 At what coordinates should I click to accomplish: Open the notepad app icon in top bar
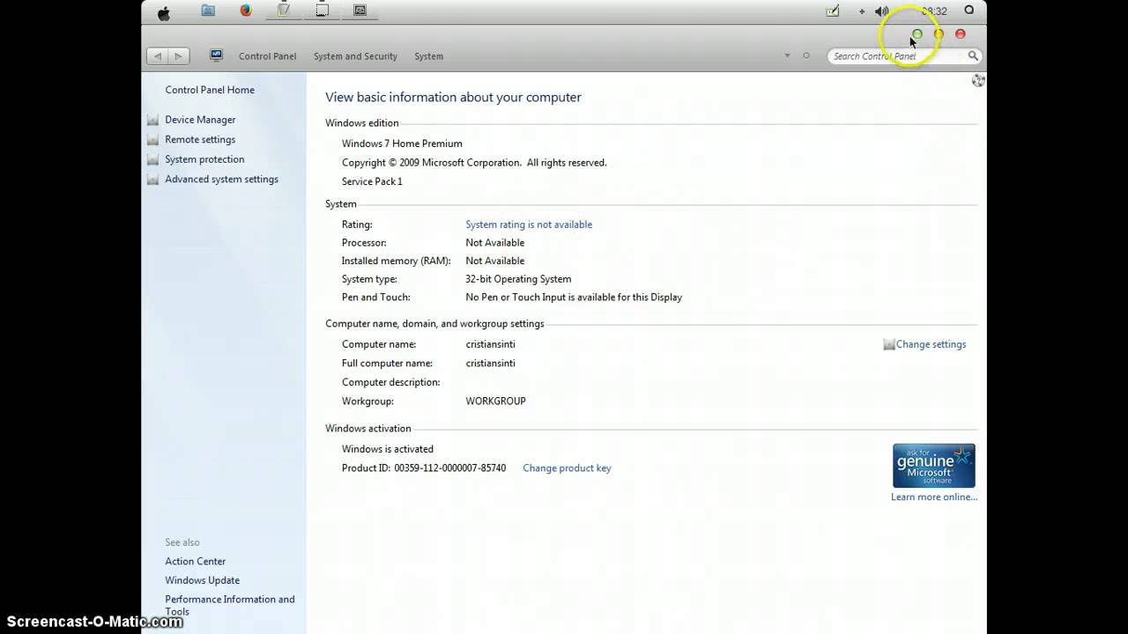[284, 11]
